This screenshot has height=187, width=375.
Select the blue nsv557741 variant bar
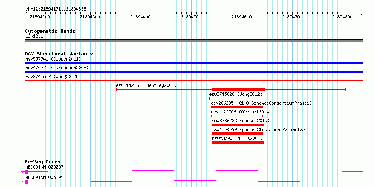[194, 63]
